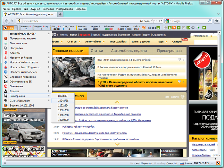Click the green chart icon next to 58454

tap(158, 28)
